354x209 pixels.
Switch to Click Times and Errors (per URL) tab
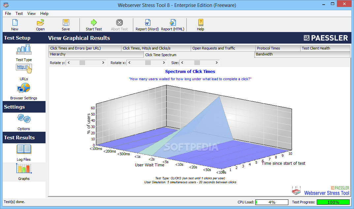[85, 48]
